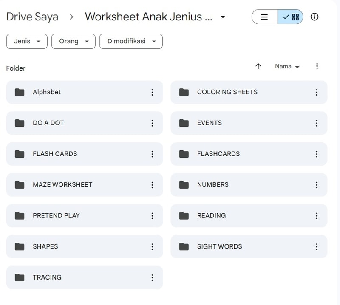The height and width of the screenshot is (305, 340).
Task: Expand the Nama sort dropdown
Action: (287, 67)
